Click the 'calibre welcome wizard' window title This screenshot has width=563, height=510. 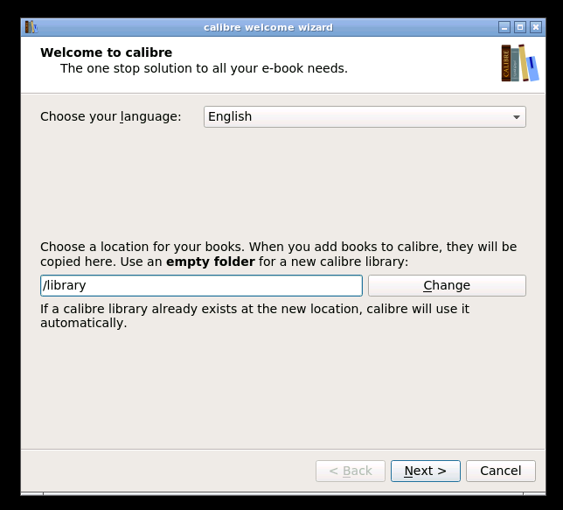(268, 27)
